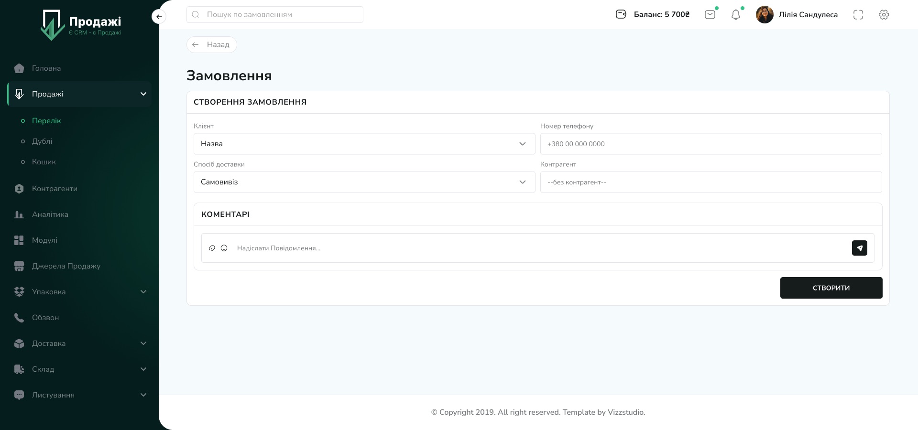Click the Обзвон phone icon
The width and height of the screenshot is (918, 430).
pyautogui.click(x=19, y=318)
